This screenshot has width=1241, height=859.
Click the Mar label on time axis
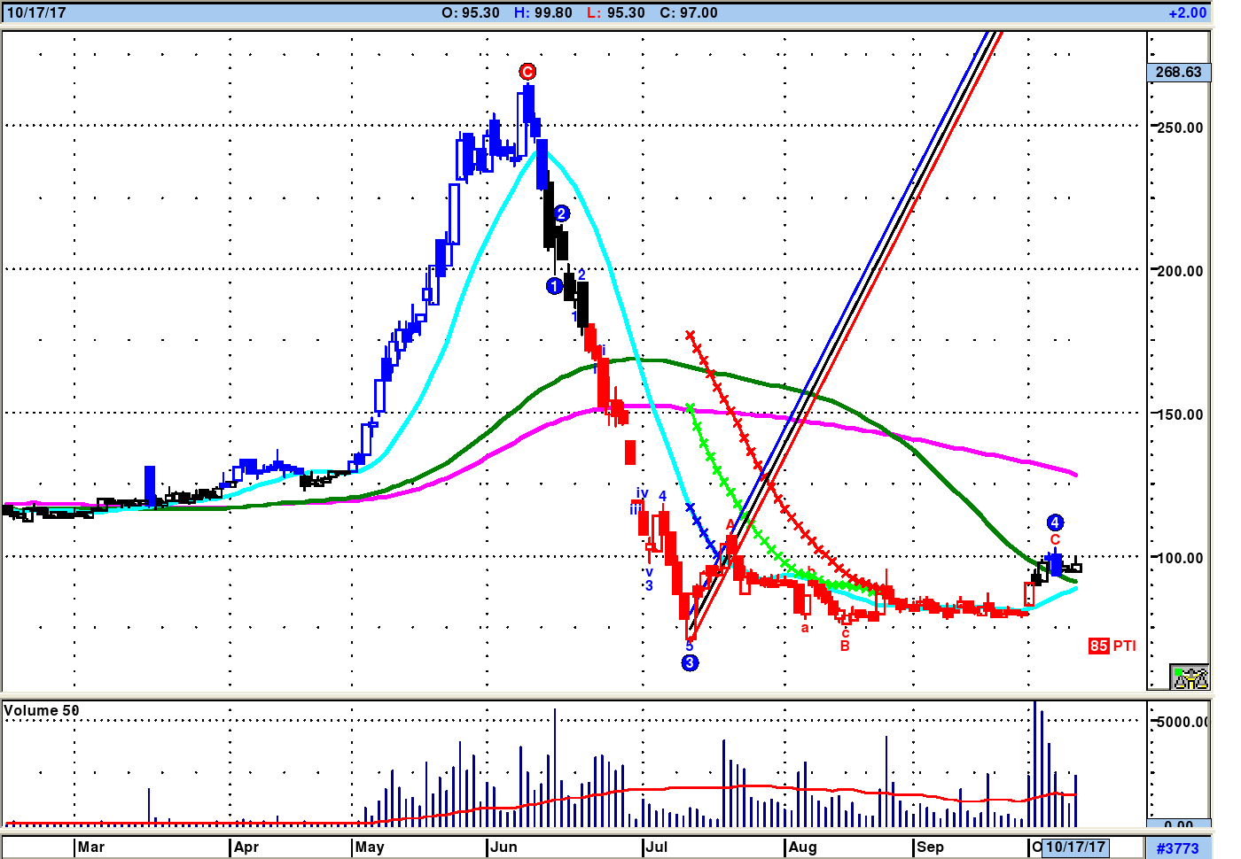(x=90, y=847)
